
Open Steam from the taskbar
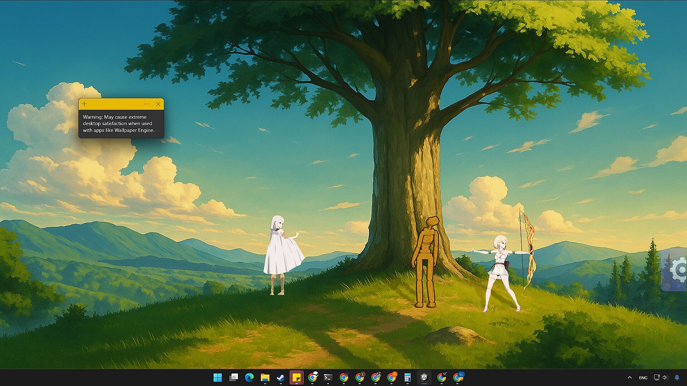281,377
